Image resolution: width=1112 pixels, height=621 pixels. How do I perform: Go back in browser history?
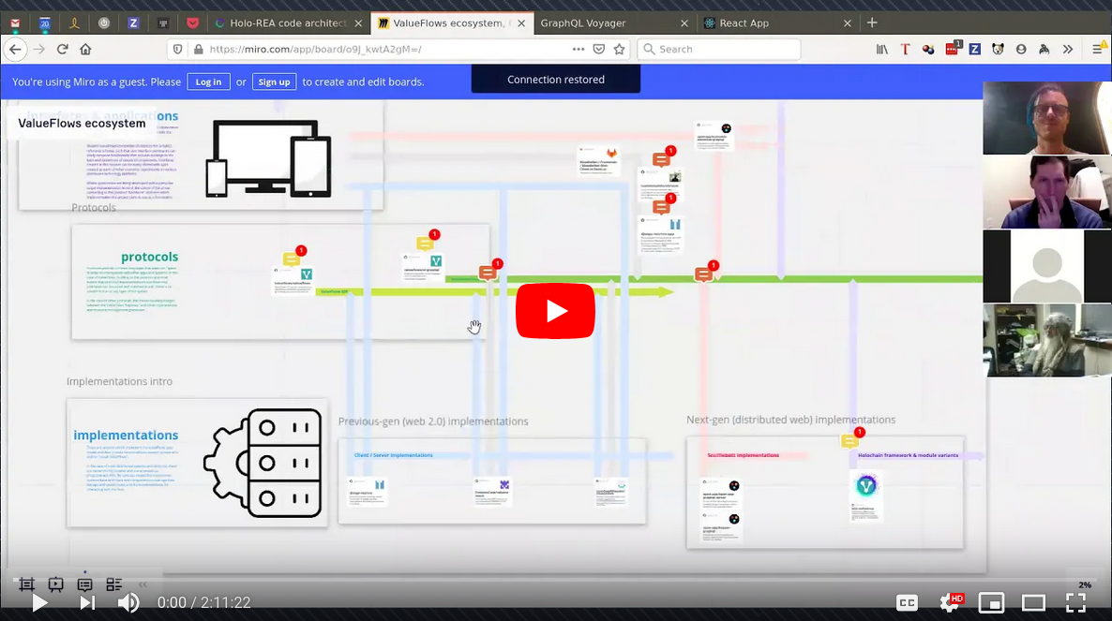[16, 49]
